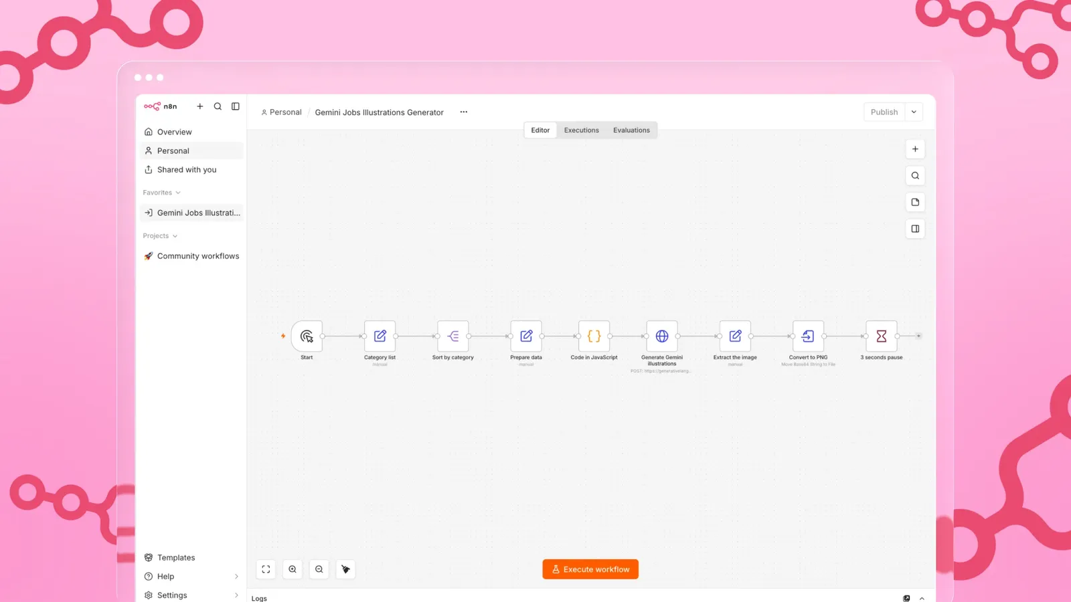Select the Category list node
Viewport: 1071px width, 602px height.
coord(380,336)
